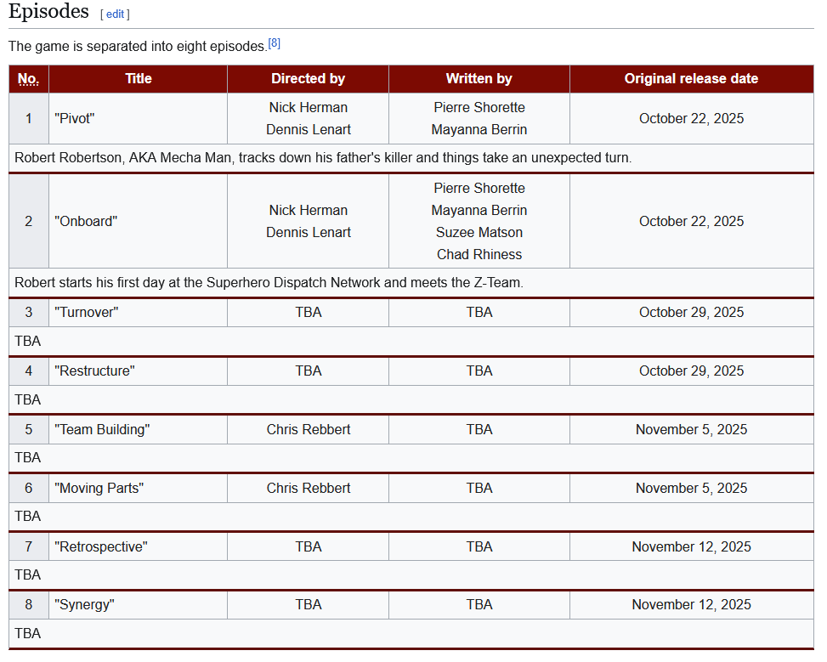The height and width of the screenshot is (662, 827).
Task: Select the "Team Building" episode title cell
Action: (x=139, y=429)
